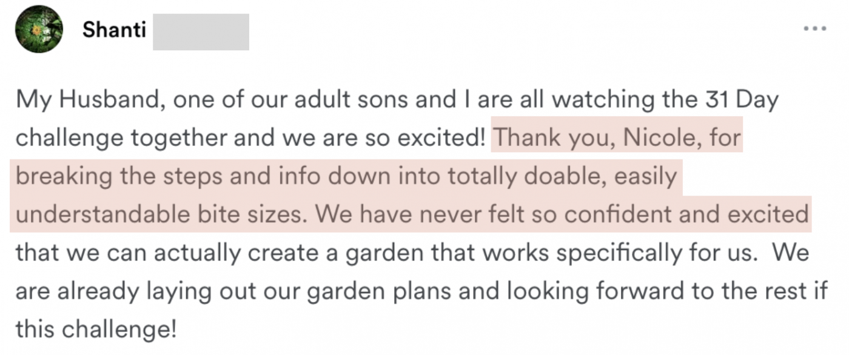
Task: Click the highlighted line starting 'understandable bite sizes'
Action: (x=410, y=214)
